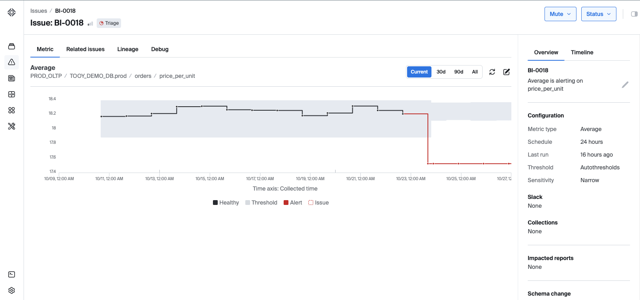The height and width of the screenshot is (300, 640).
Task: Open the catalog stack icon in sidebar
Action: (x=12, y=46)
